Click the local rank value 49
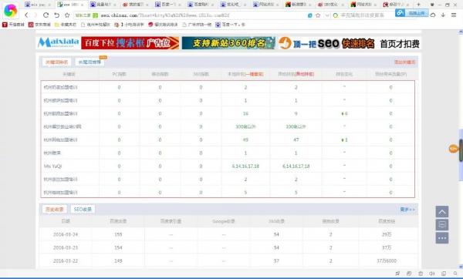463x279 pixels. [x=245, y=139]
